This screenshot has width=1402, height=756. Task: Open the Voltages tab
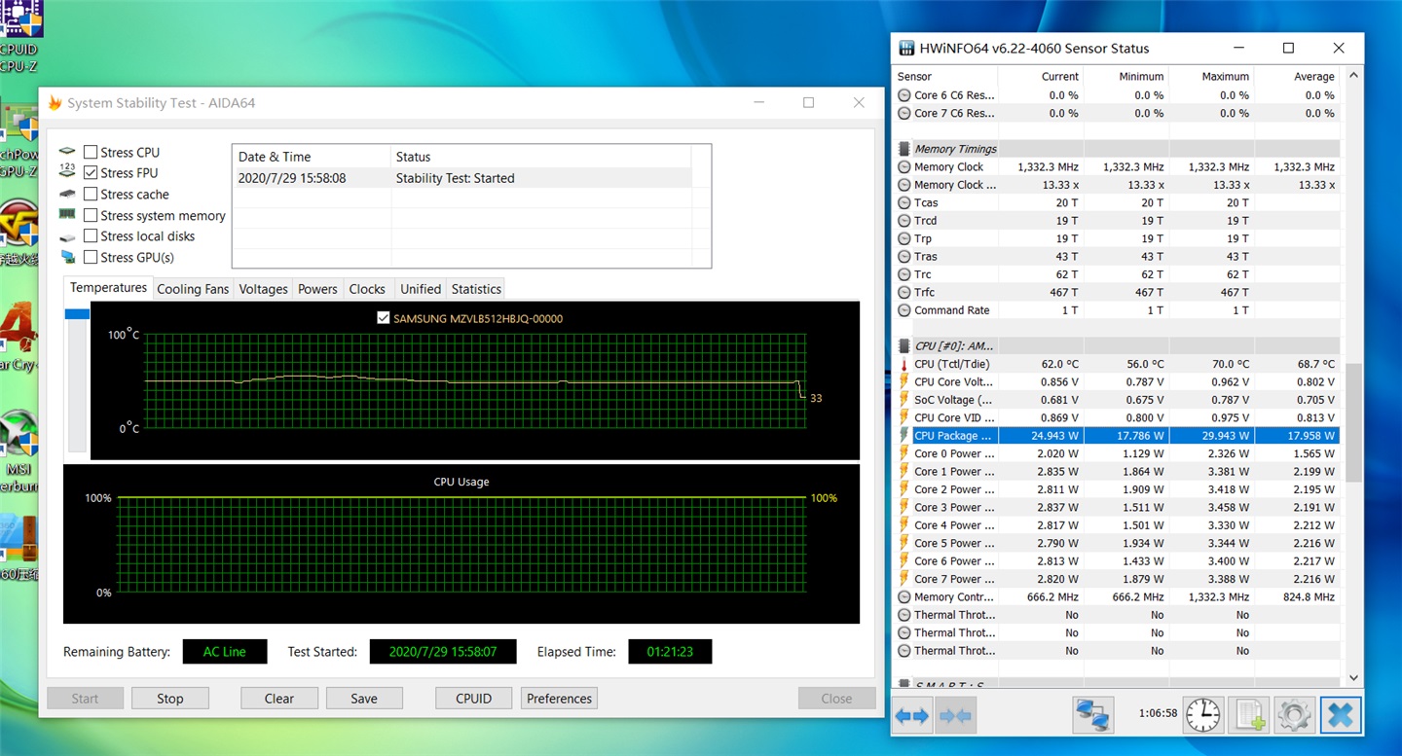263,289
